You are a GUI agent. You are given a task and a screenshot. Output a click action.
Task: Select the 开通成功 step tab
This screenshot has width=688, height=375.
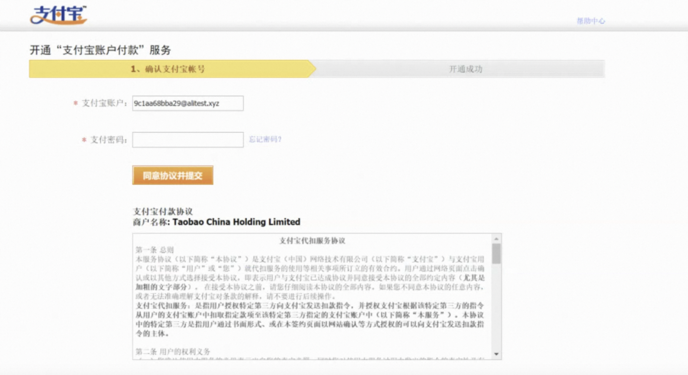465,69
